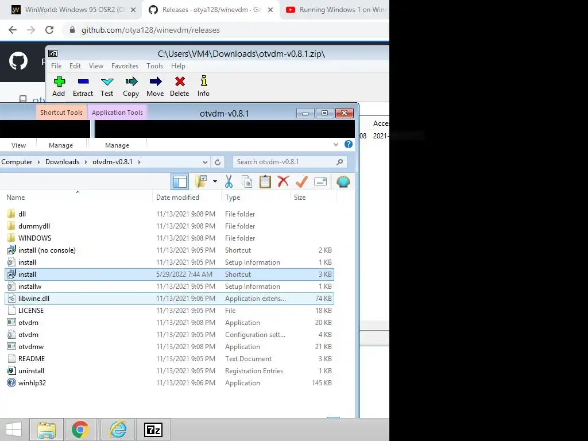Click the 7-Zip Test button

(x=107, y=86)
